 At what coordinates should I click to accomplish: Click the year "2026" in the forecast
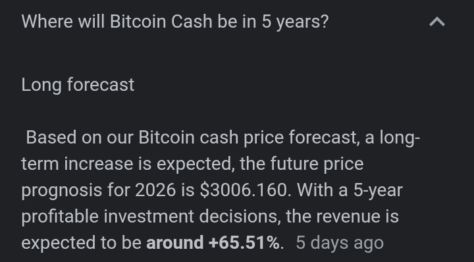(x=155, y=190)
